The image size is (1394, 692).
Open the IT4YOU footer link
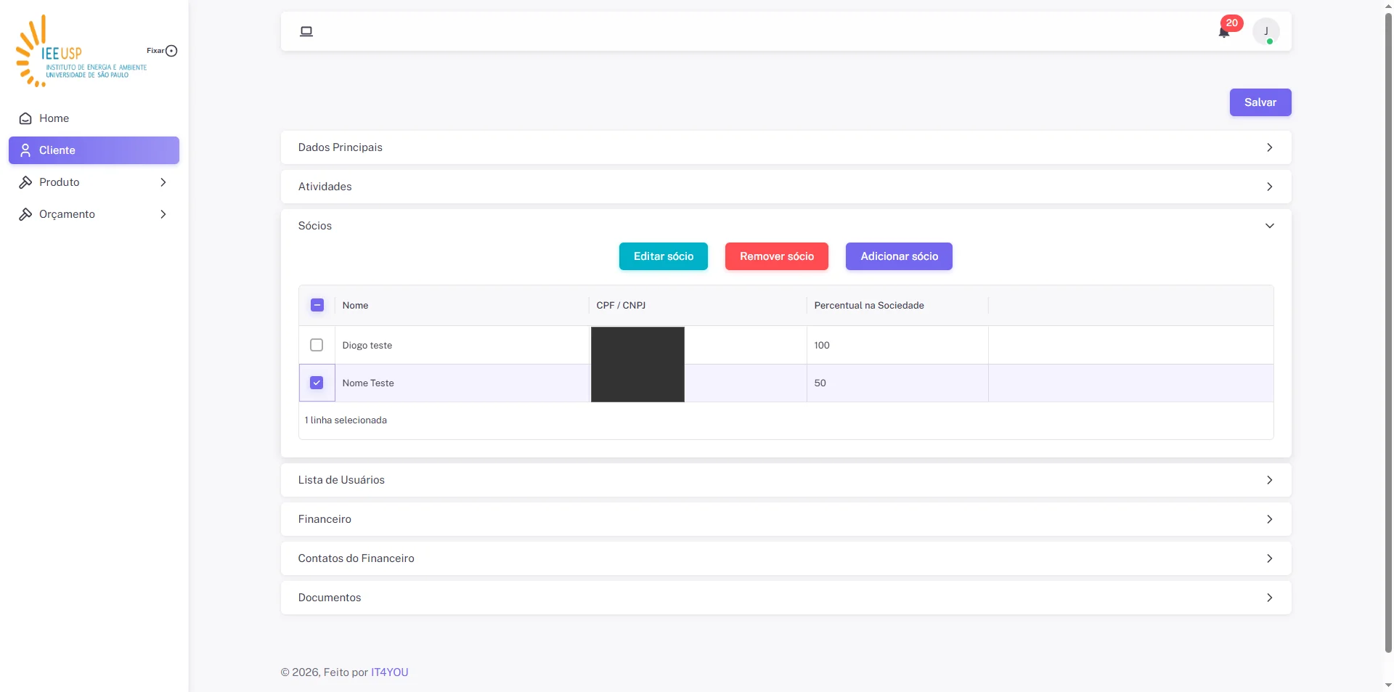[389, 672]
